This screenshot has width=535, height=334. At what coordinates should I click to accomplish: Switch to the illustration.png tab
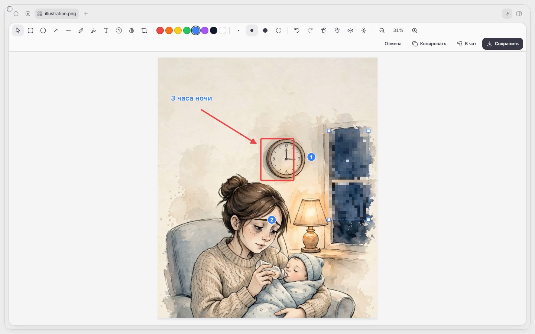point(57,14)
